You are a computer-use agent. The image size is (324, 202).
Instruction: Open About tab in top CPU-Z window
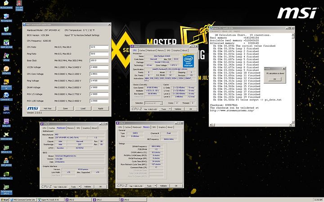[x=184, y=50]
